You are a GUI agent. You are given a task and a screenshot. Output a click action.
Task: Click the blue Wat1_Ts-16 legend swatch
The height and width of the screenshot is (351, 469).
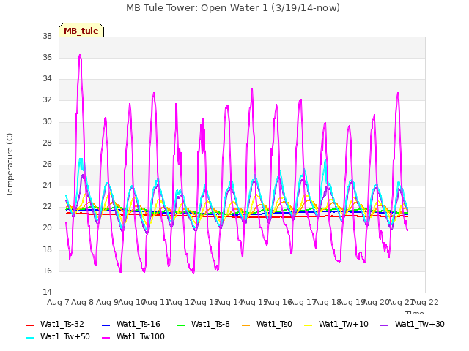point(106,325)
